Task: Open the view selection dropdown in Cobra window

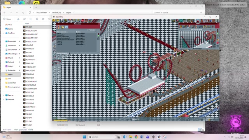Action: (211, 30)
